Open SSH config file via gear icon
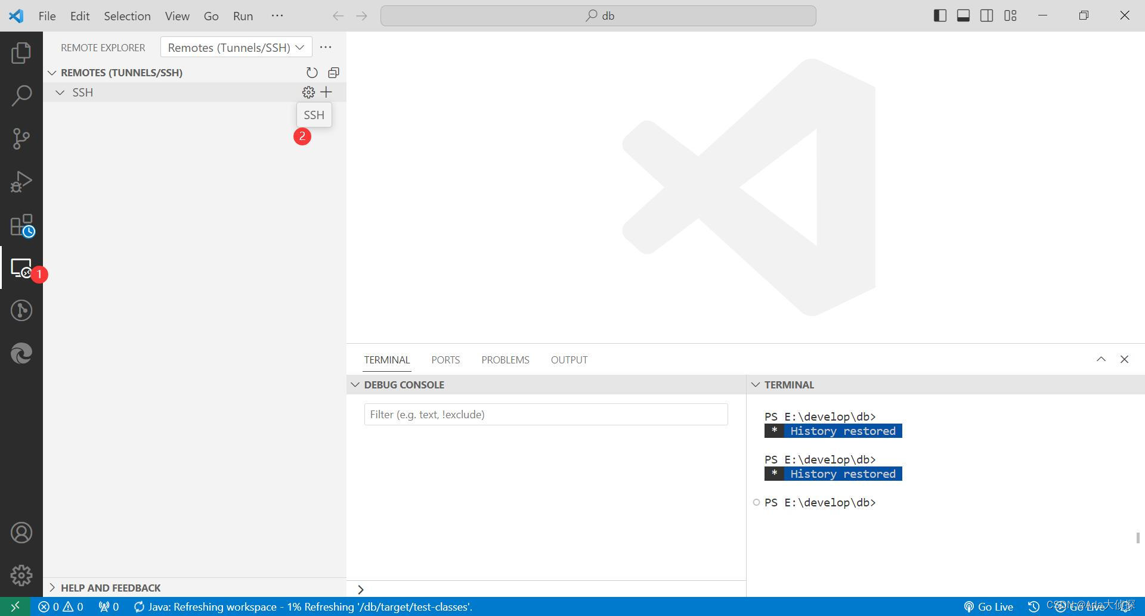This screenshot has width=1145, height=616. point(308,92)
